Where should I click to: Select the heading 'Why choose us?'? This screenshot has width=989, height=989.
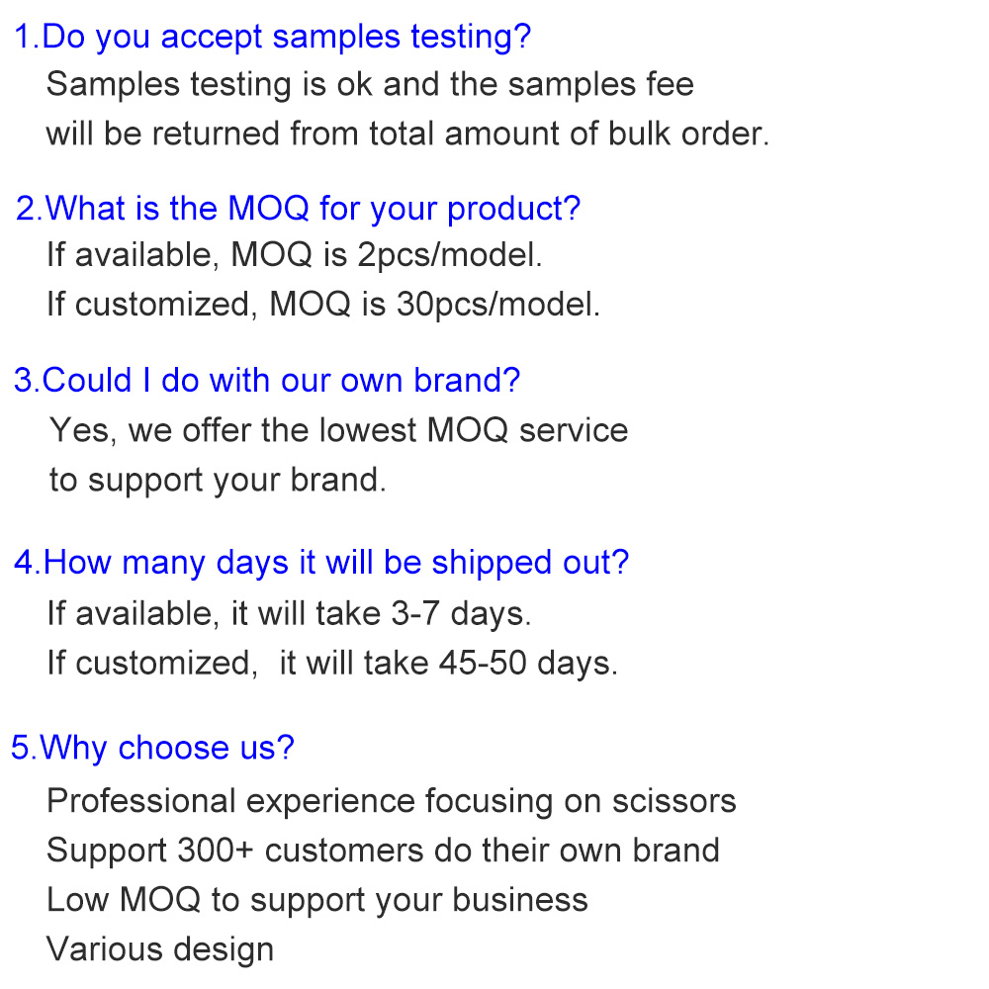point(153,747)
